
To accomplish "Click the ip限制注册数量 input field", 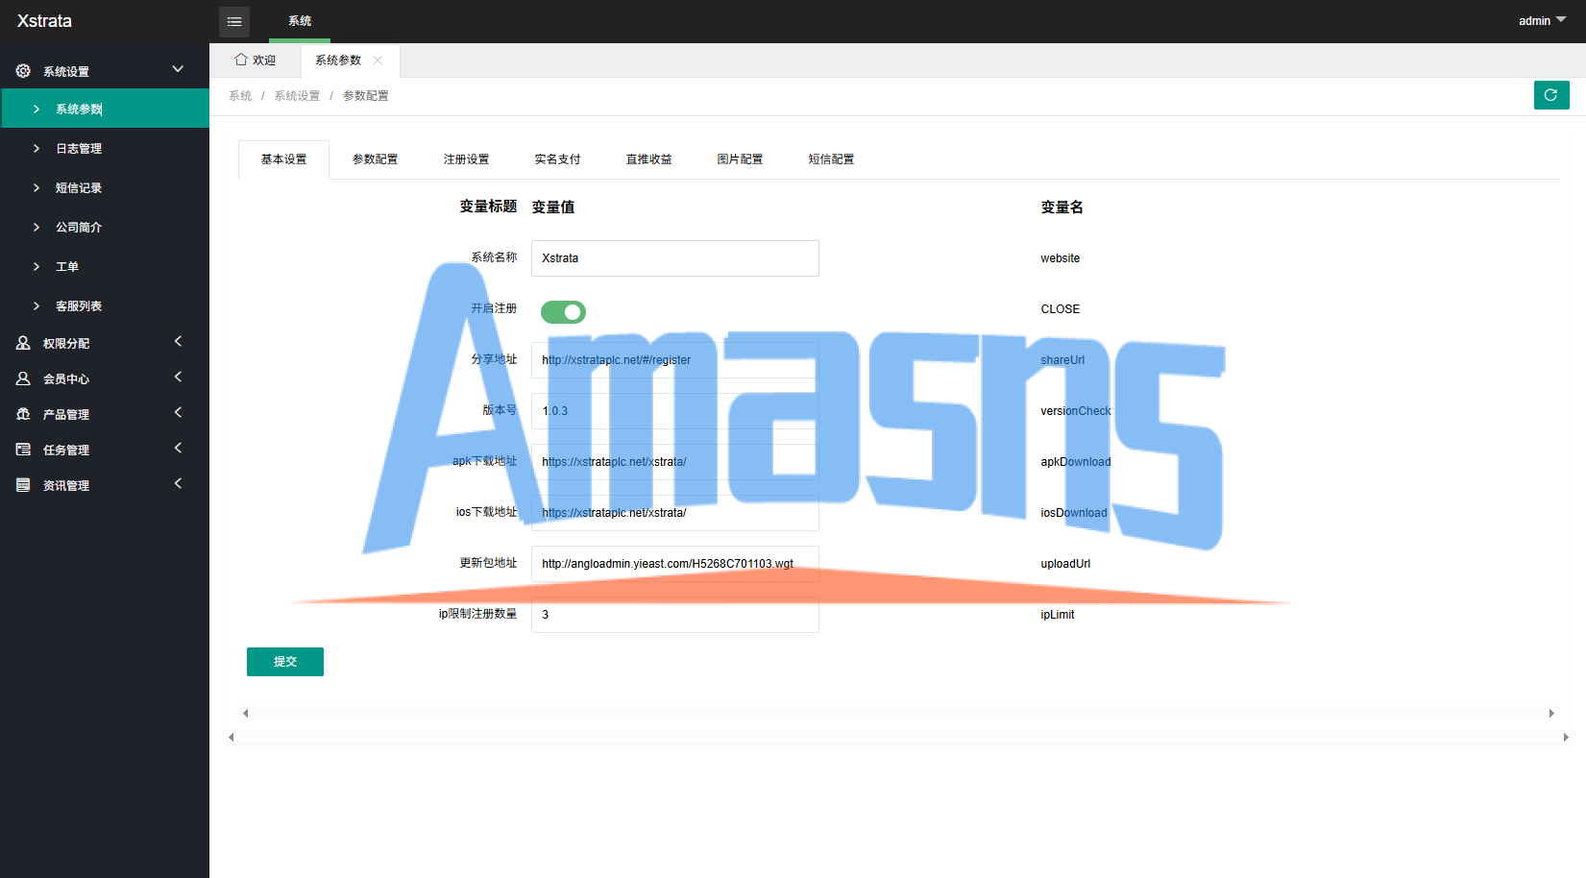I will pos(675,615).
